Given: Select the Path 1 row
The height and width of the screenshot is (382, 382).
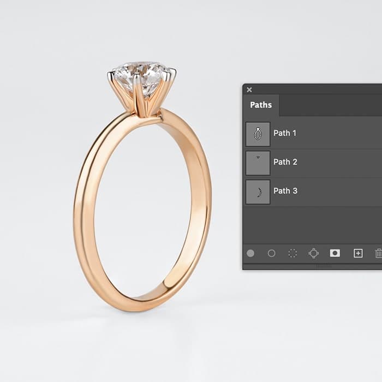Looking at the screenshot, I should click(x=313, y=134).
